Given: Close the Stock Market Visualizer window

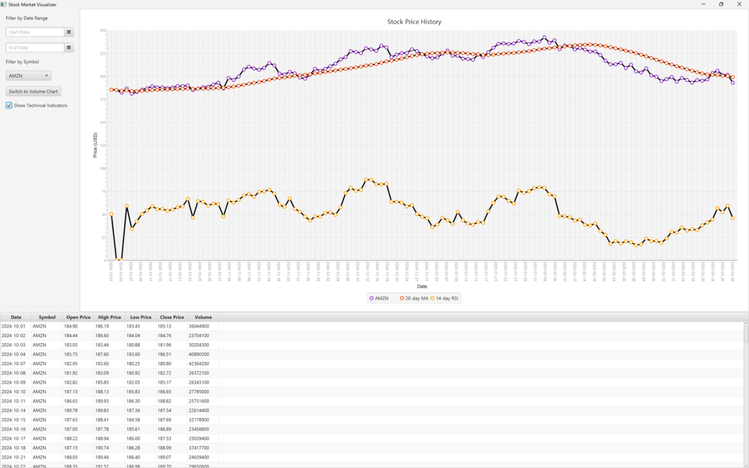Looking at the screenshot, I should point(739,5).
